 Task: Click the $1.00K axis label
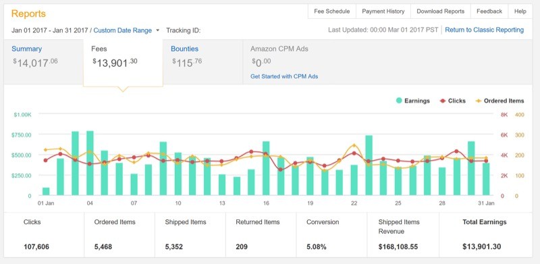(x=22, y=115)
